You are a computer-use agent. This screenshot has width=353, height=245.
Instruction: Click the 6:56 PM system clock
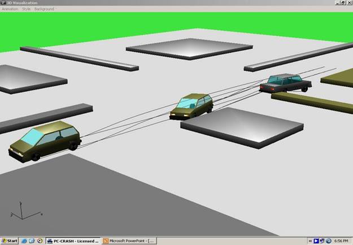pyautogui.click(x=341, y=241)
